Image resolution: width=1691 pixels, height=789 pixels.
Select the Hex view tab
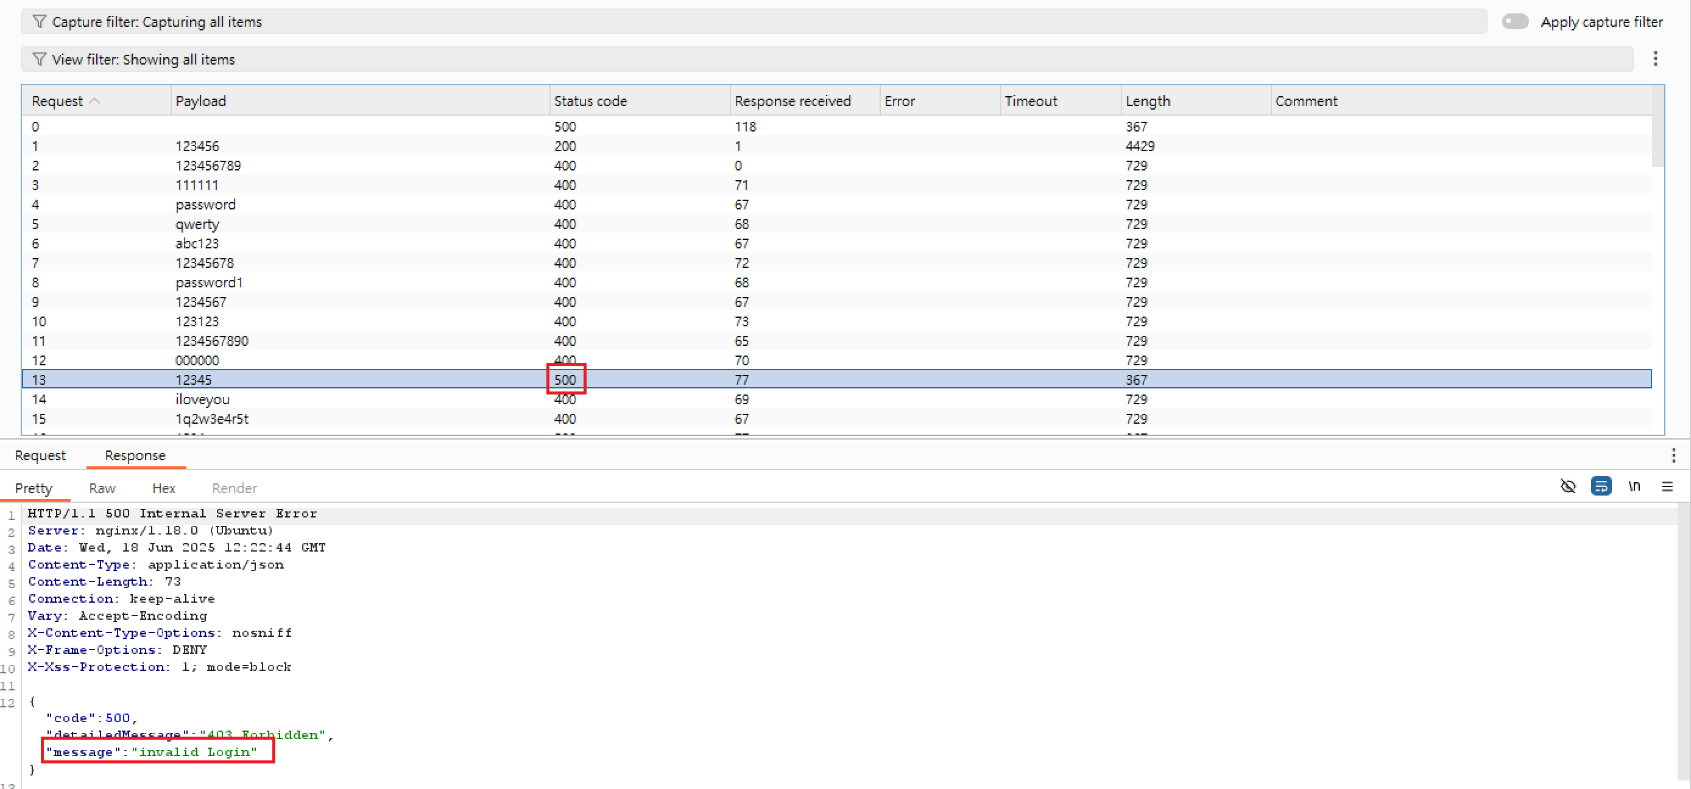click(x=164, y=488)
